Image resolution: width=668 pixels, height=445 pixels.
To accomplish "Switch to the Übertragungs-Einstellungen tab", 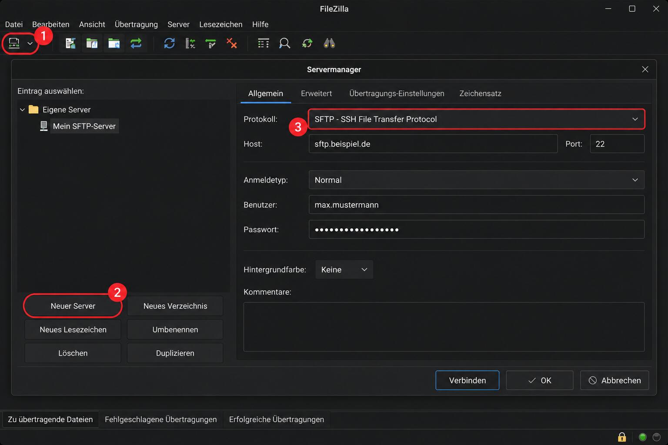I will point(397,93).
